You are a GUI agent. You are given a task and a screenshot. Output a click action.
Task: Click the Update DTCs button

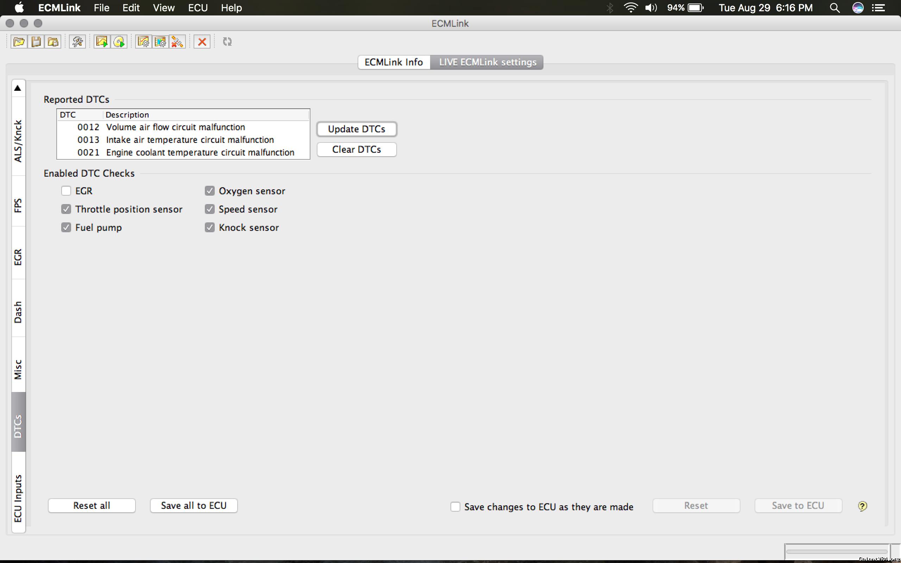coord(357,129)
